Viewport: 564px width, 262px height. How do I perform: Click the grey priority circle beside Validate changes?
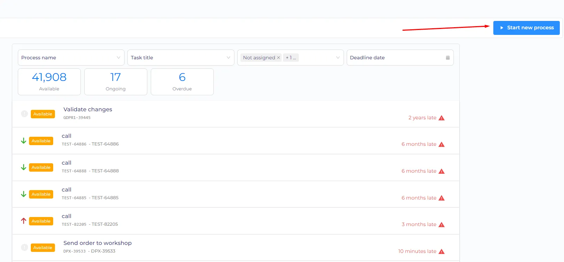pos(24,114)
